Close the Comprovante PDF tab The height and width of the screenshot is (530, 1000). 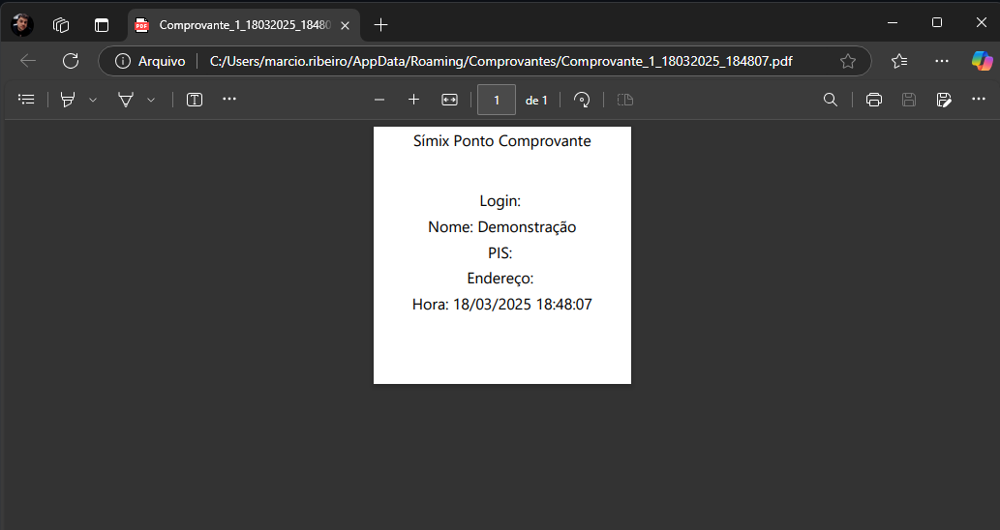[x=345, y=25]
